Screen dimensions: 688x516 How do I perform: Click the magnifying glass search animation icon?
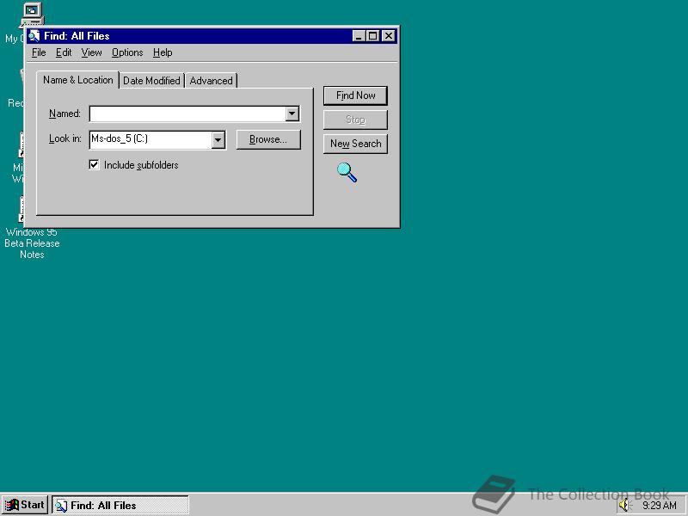click(x=347, y=172)
